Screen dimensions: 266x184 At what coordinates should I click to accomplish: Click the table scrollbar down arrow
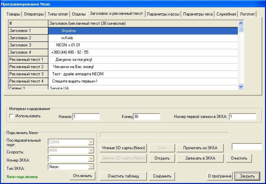point(241,86)
